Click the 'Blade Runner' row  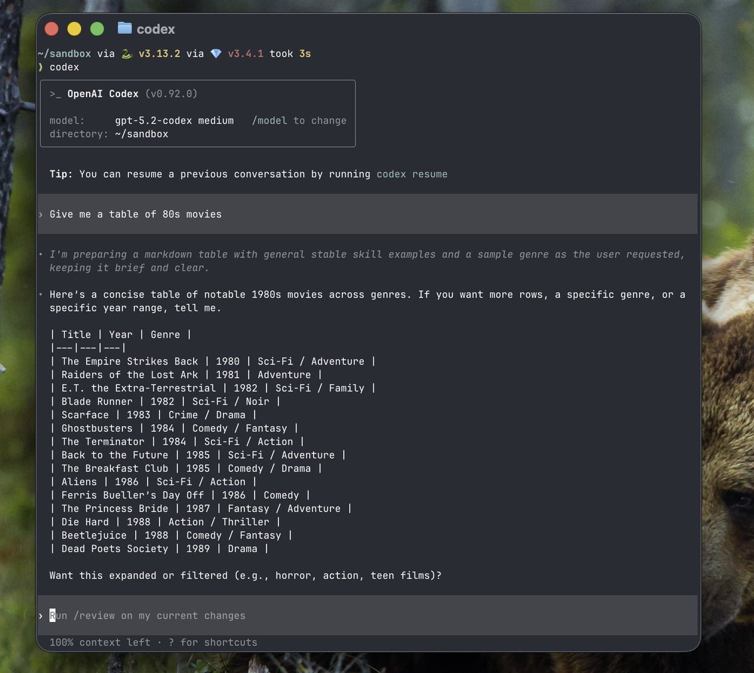(x=165, y=402)
